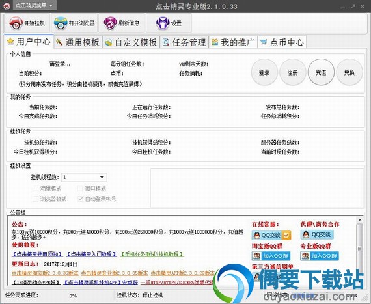Open 代理\商务合作 QQ交谈 button
Screen dimensions: 371x304
317,235
